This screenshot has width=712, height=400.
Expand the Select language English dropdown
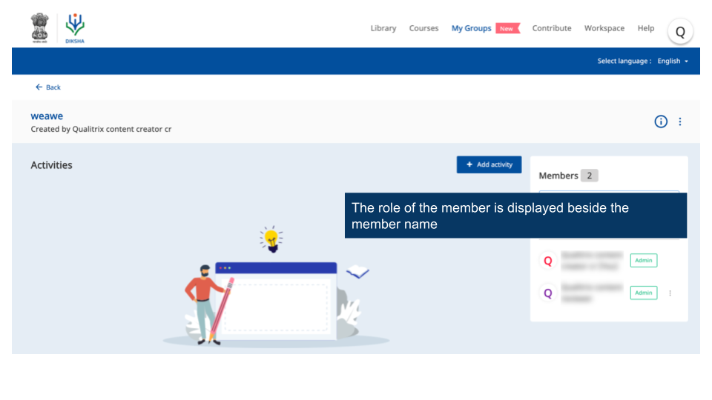click(x=673, y=61)
